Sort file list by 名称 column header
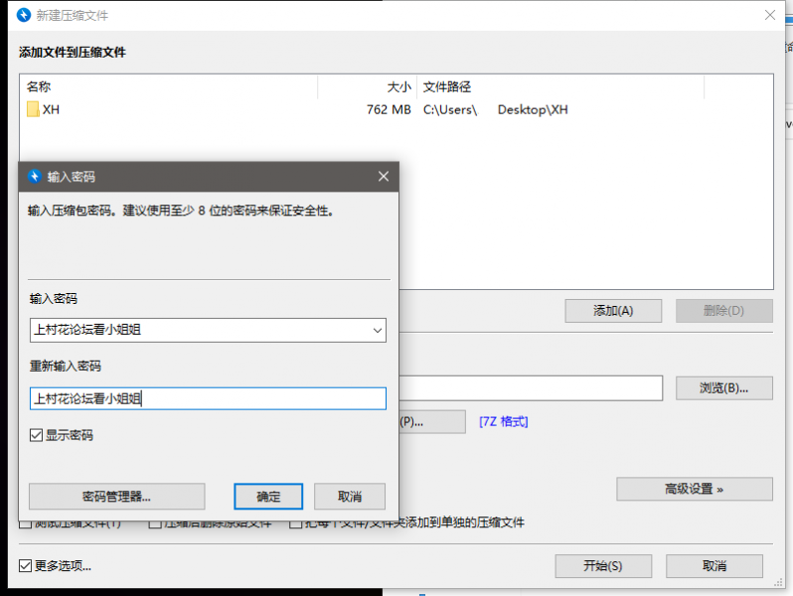The height and width of the screenshot is (596, 793). [x=39, y=86]
